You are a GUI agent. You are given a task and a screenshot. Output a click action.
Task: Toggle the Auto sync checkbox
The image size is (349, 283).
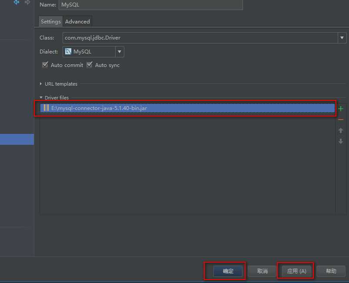click(x=90, y=65)
